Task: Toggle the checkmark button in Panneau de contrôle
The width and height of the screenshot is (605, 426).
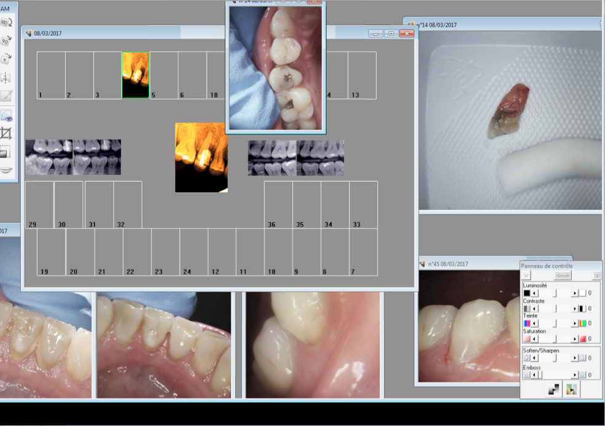Action: [x=596, y=276]
